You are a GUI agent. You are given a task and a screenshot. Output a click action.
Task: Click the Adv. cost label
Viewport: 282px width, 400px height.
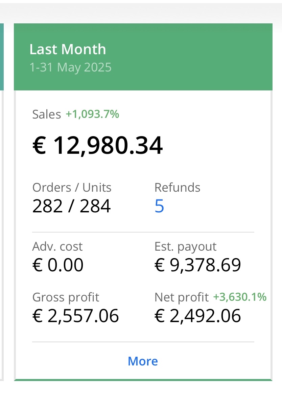point(57,247)
